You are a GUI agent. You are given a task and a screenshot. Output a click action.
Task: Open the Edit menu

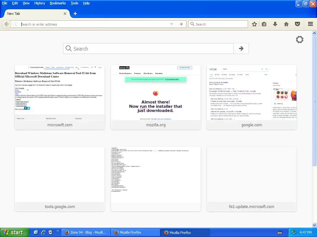pyautogui.click(x=15, y=3)
